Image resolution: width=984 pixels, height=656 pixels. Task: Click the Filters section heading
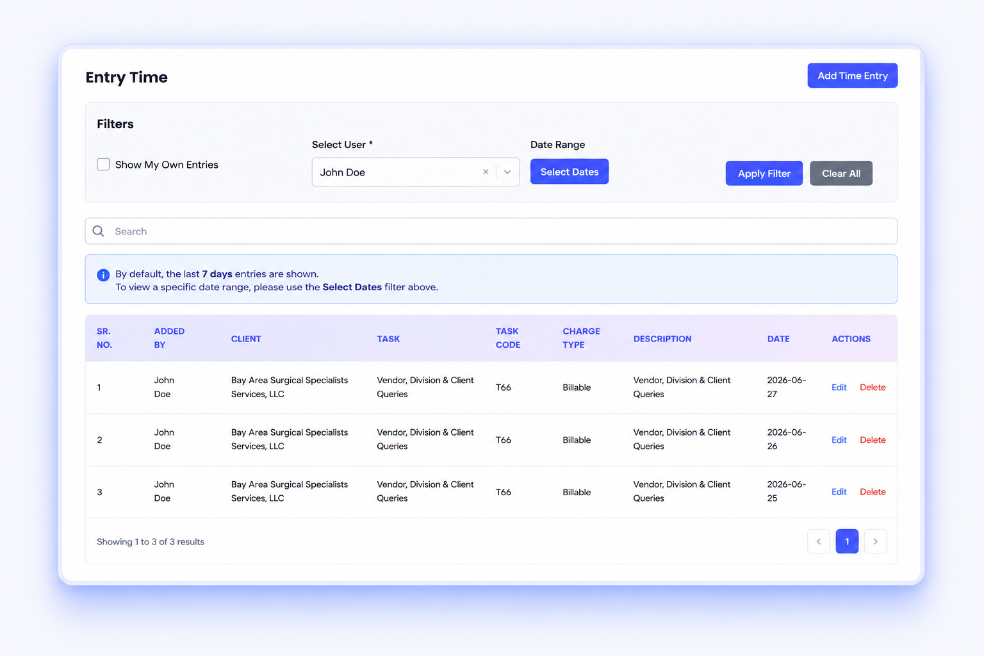coord(115,124)
